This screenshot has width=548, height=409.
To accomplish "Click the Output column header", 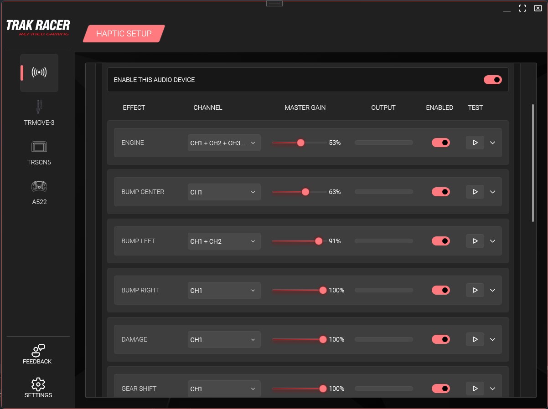I will [383, 107].
